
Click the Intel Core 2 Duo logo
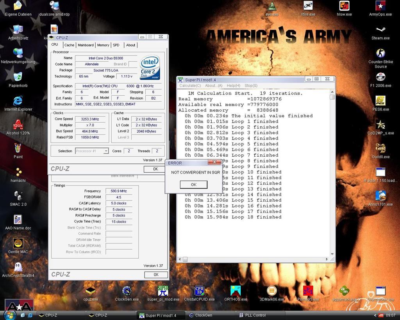point(150,67)
